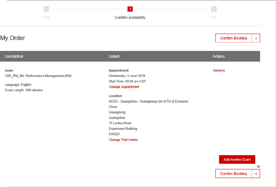Click the CBE_PM_NA Performance Management exam text

pyautogui.click(x=38, y=76)
